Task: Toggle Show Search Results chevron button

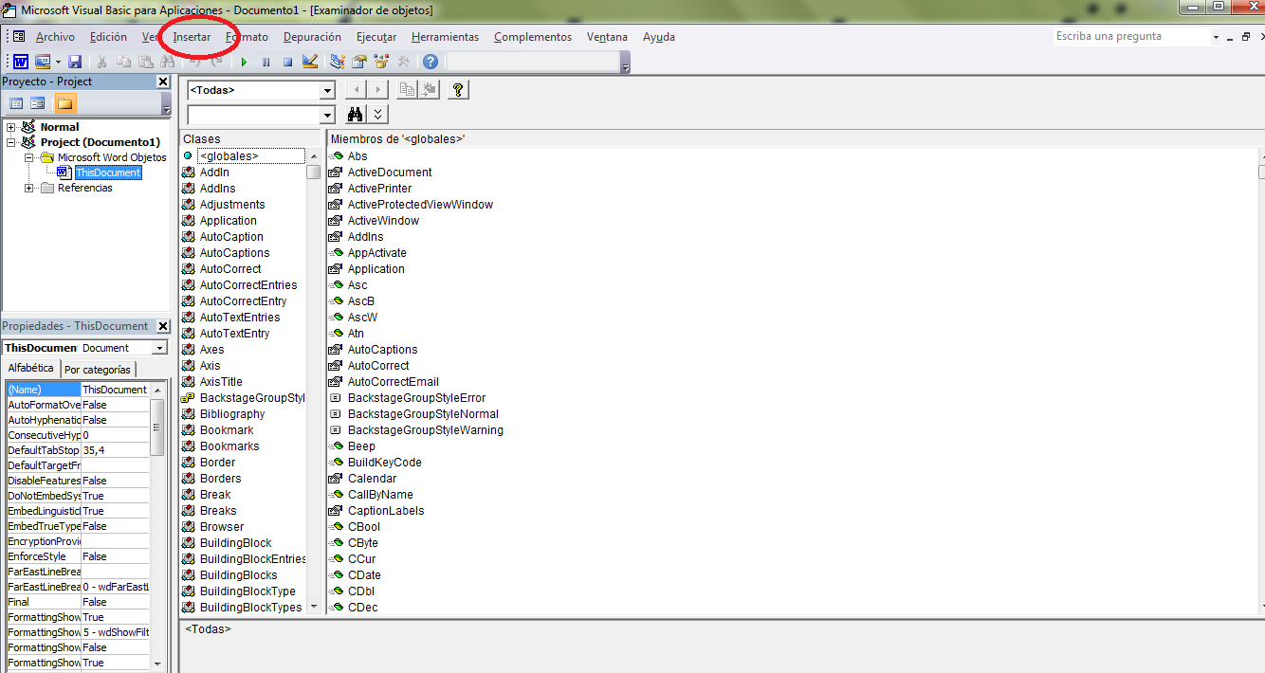Action: point(377,115)
